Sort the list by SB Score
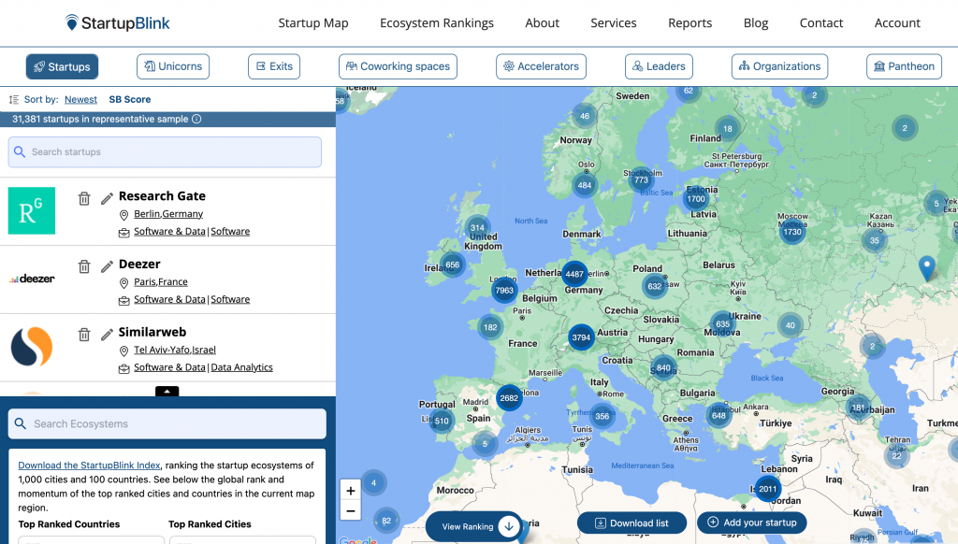This screenshot has height=544, width=958. click(x=129, y=99)
